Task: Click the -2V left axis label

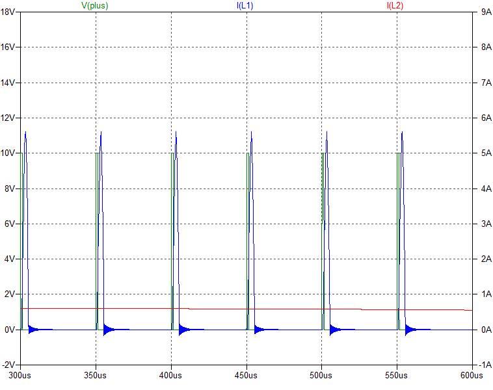Action: 8,365
